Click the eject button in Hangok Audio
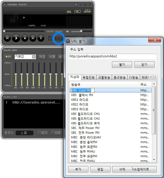The width and height of the screenshot is (164, 178). point(41,38)
